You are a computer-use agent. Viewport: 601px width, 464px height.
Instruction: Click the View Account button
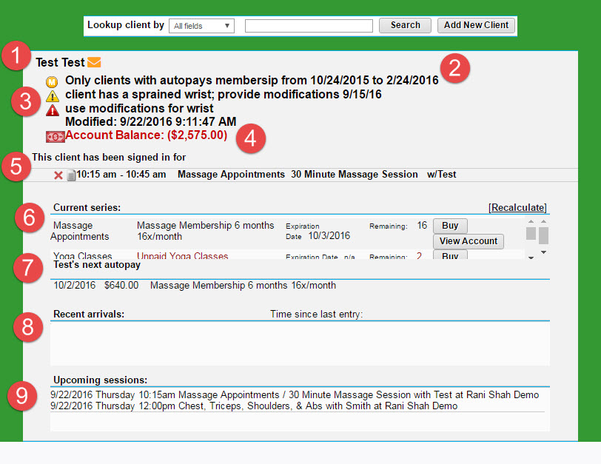pos(468,241)
